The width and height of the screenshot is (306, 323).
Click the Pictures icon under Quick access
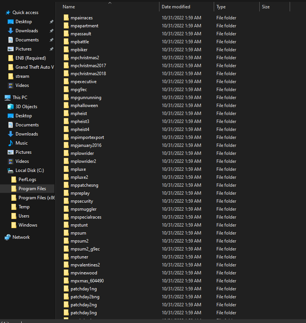11,49
